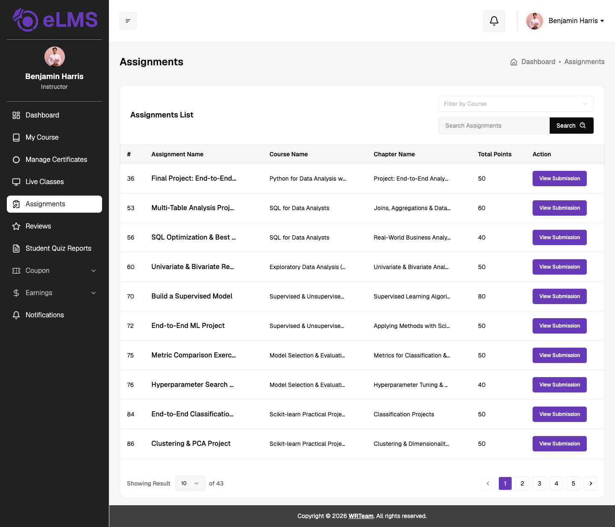Click the eLMS logo
The width and height of the screenshot is (615, 527).
click(x=55, y=20)
